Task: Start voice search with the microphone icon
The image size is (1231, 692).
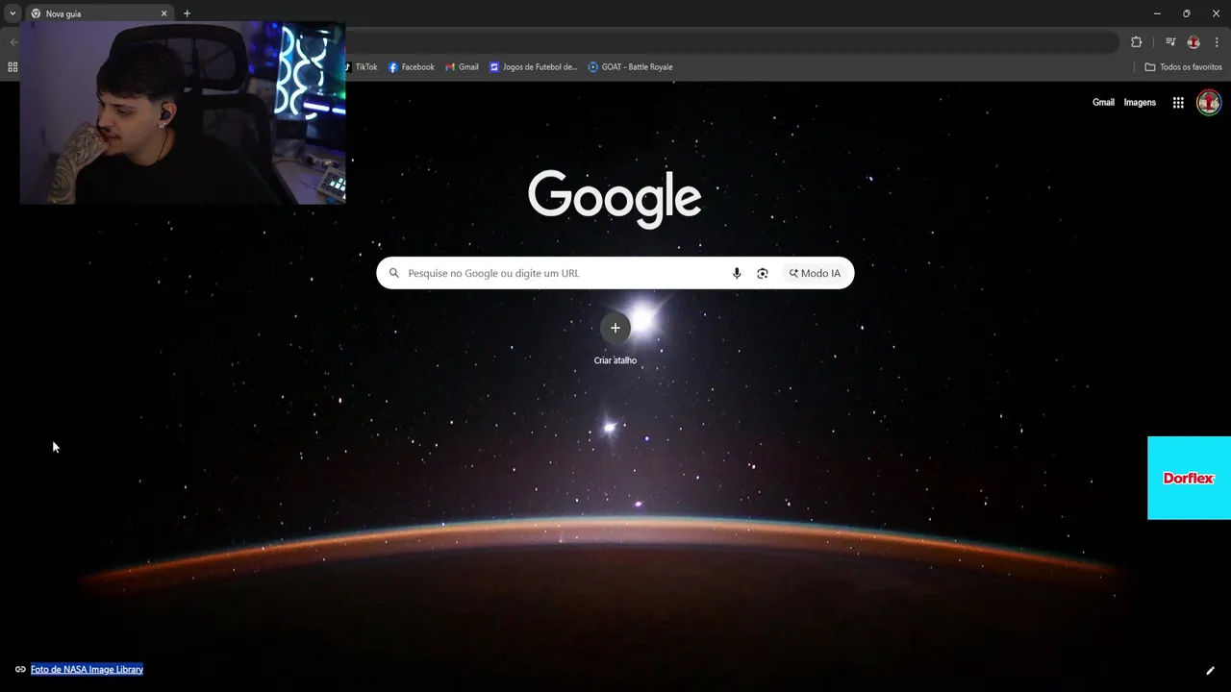Action: point(737,273)
